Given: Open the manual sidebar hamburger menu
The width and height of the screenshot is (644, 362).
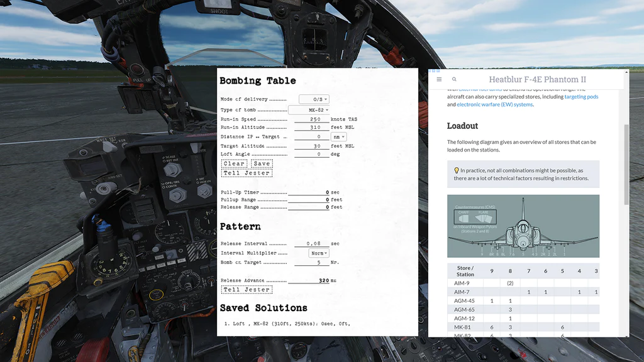Looking at the screenshot, I should click(x=439, y=80).
